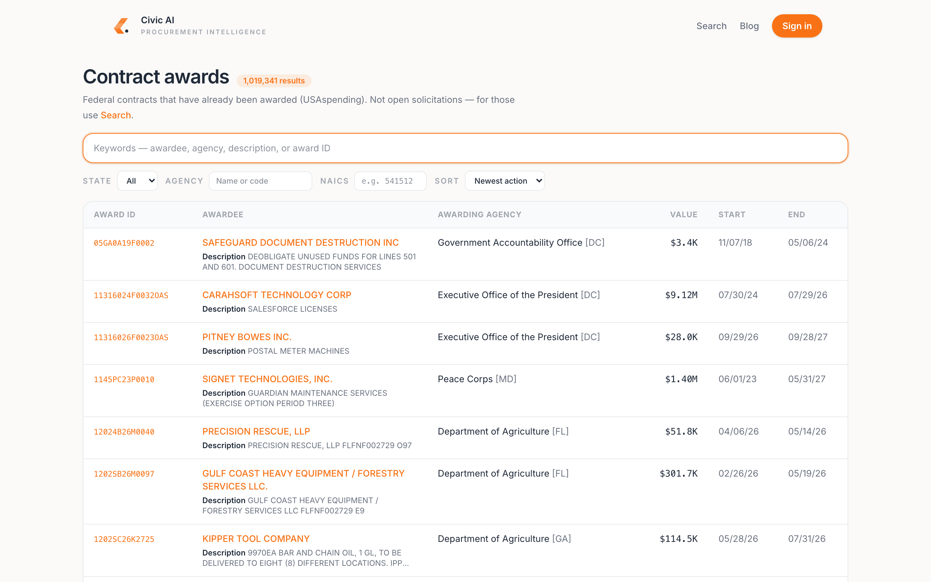Image resolution: width=931 pixels, height=582 pixels.
Task: Click the Start column header
Action: [x=732, y=214]
